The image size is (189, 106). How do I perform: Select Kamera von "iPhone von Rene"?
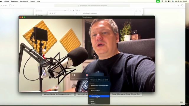point(99,80)
